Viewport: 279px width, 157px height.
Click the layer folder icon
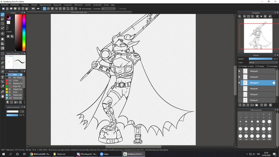256,105
